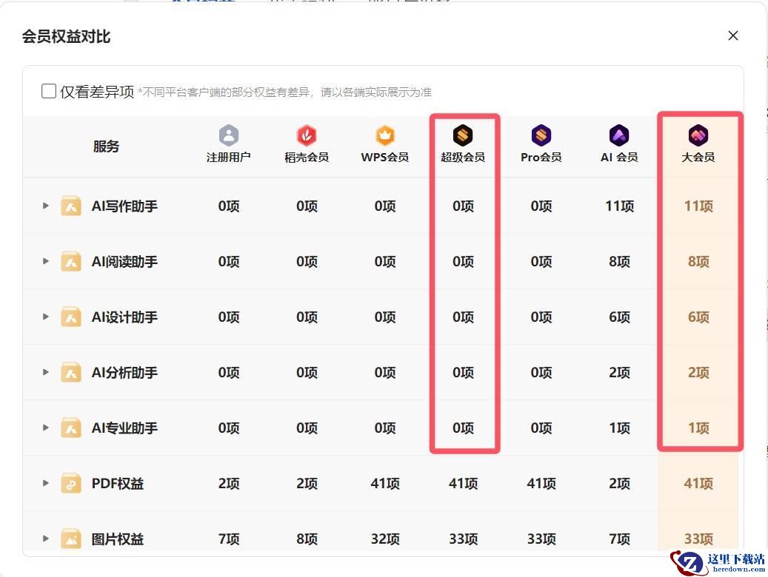Viewport: 768px width, 577px height.
Task: Click 41项 in PDF权益 WPS会员 cell
Action: [385, 484]
